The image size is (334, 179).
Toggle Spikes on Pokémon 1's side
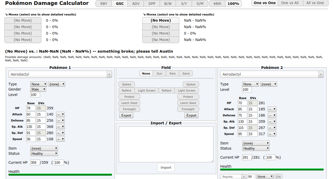click(127, 84)
